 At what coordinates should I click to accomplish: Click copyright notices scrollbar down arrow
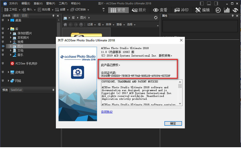click(180, 104)
